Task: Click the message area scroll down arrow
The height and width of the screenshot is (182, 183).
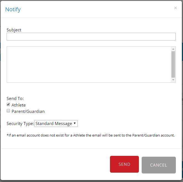Action: (x=173, y=80)
